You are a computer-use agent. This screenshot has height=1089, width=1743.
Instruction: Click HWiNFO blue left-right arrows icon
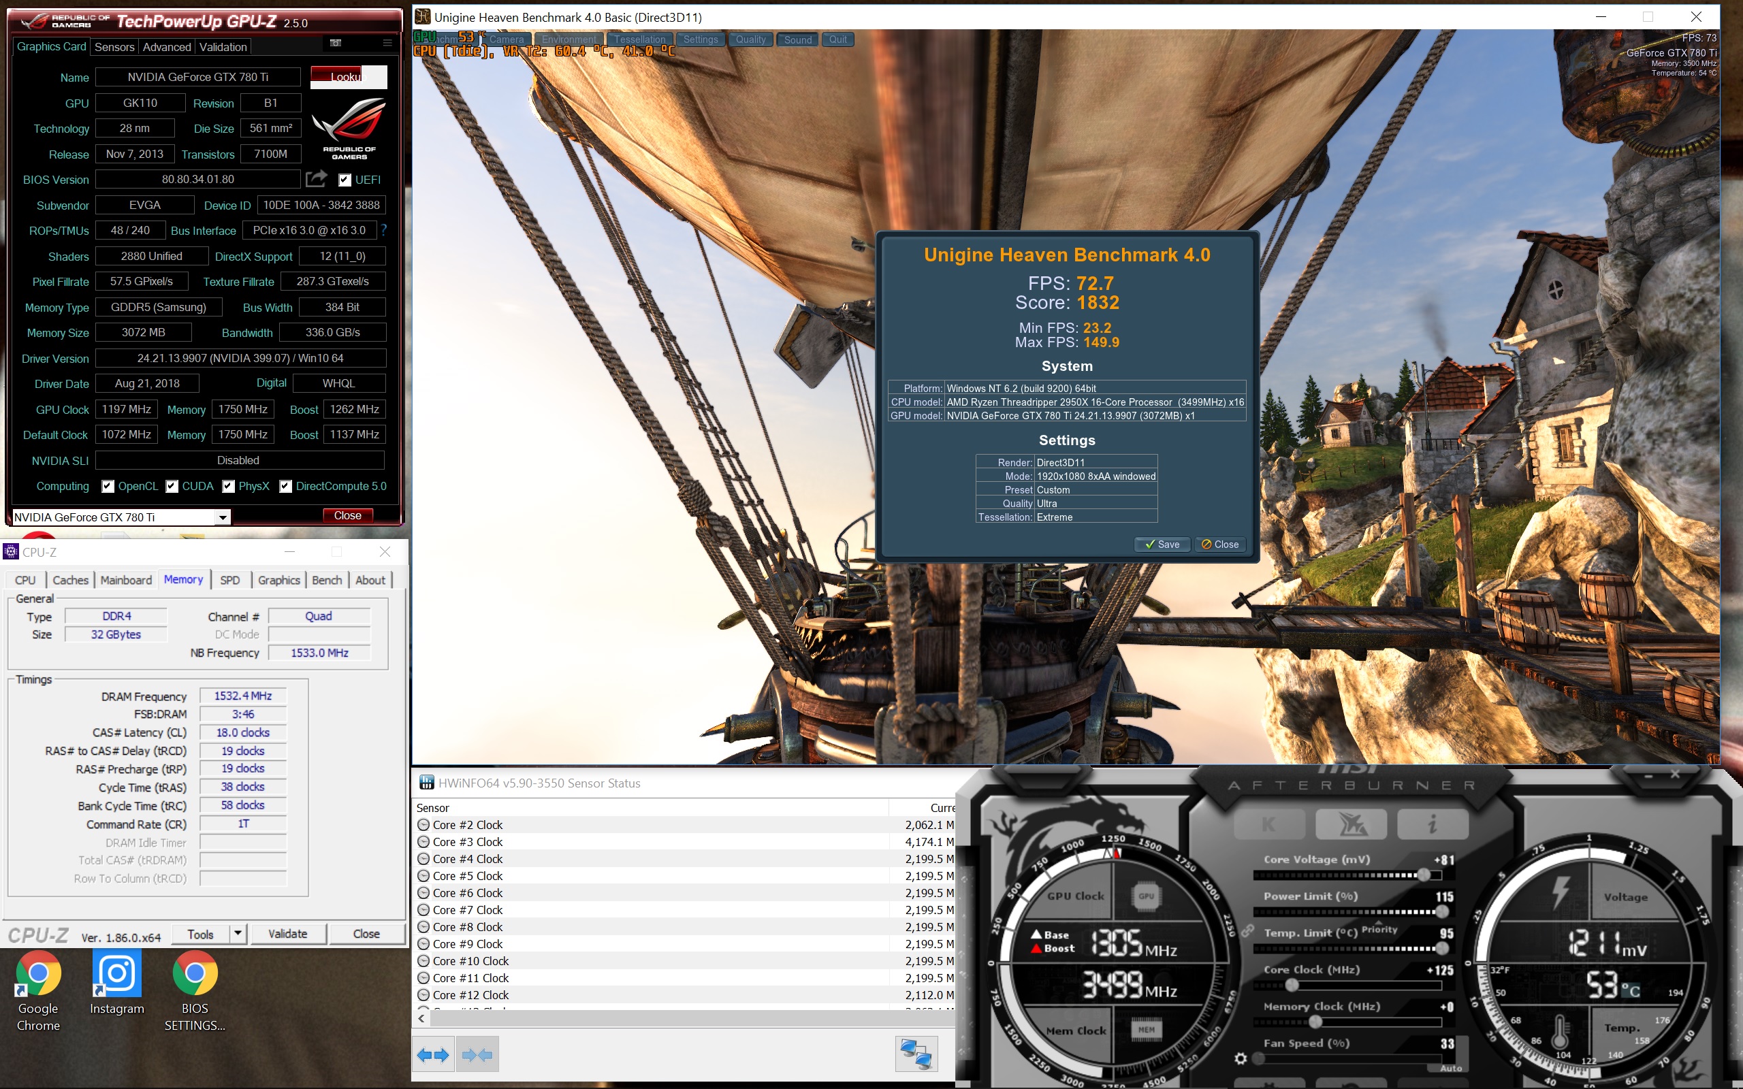(x=433, y=1055)
